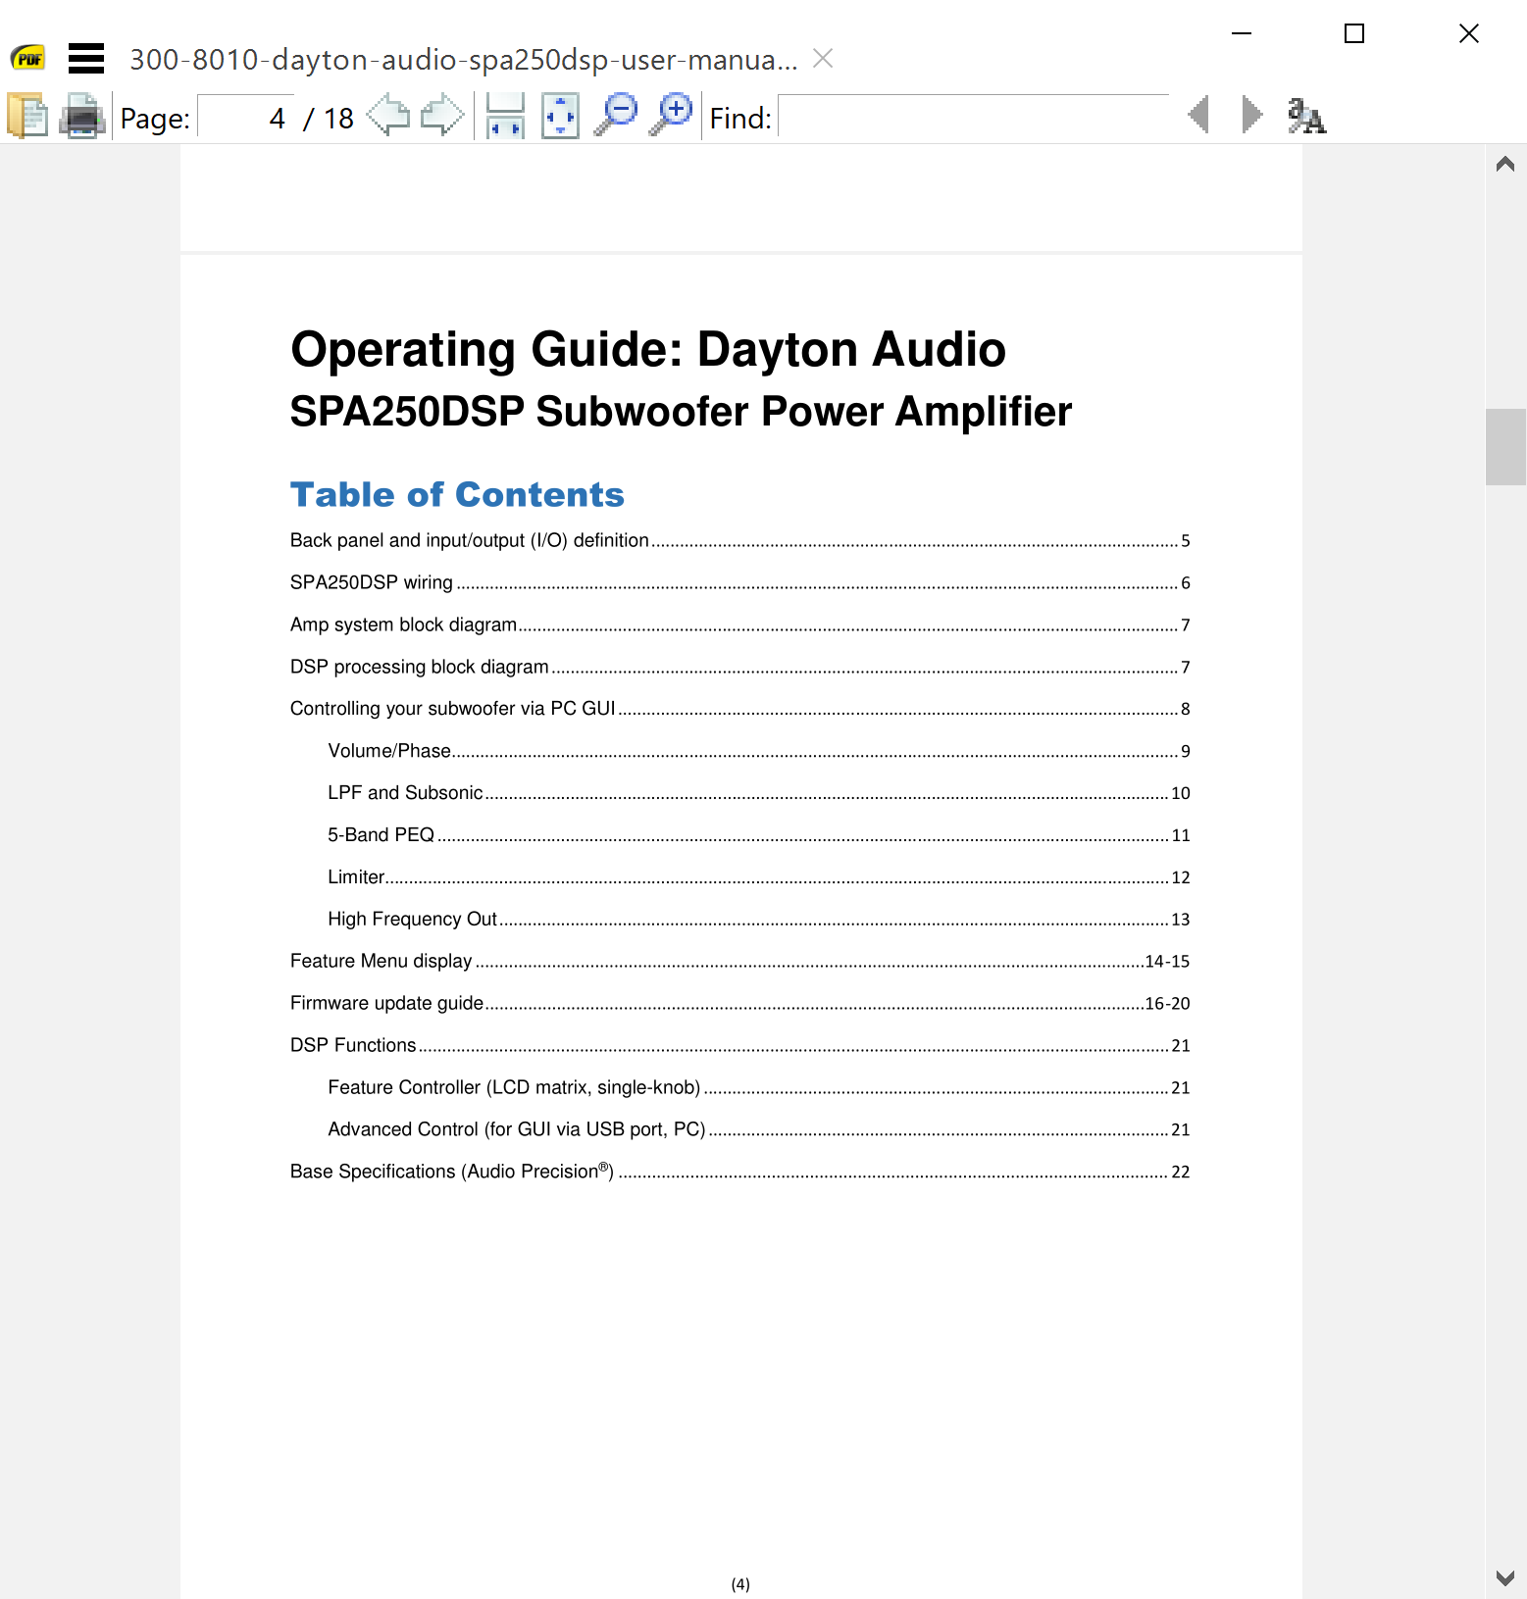Open Controlling your subwoofer via PC GUI
The height and width of the screenshot is (1599, 1527).
pyautogui.click(x=739, y=708)
